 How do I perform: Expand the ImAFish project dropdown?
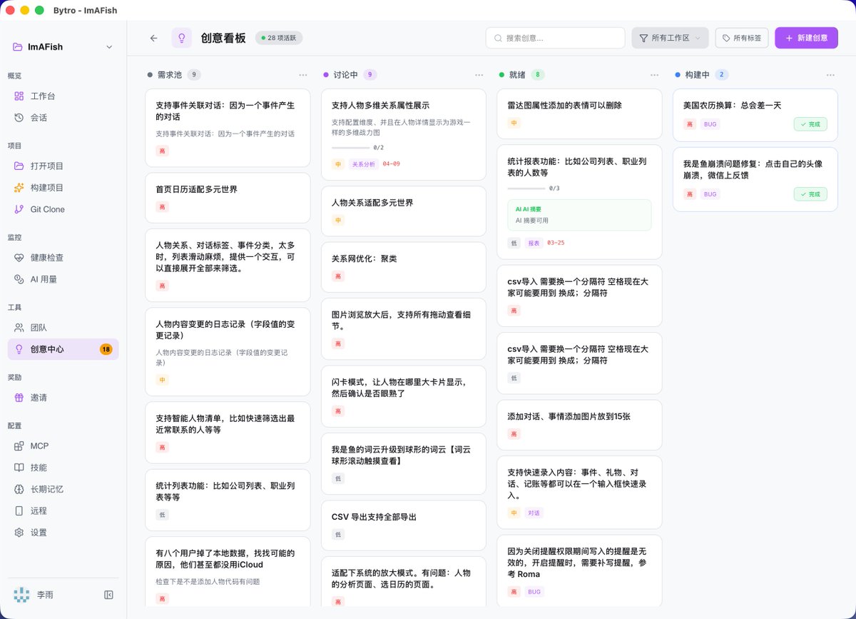[x=109, y=47]
